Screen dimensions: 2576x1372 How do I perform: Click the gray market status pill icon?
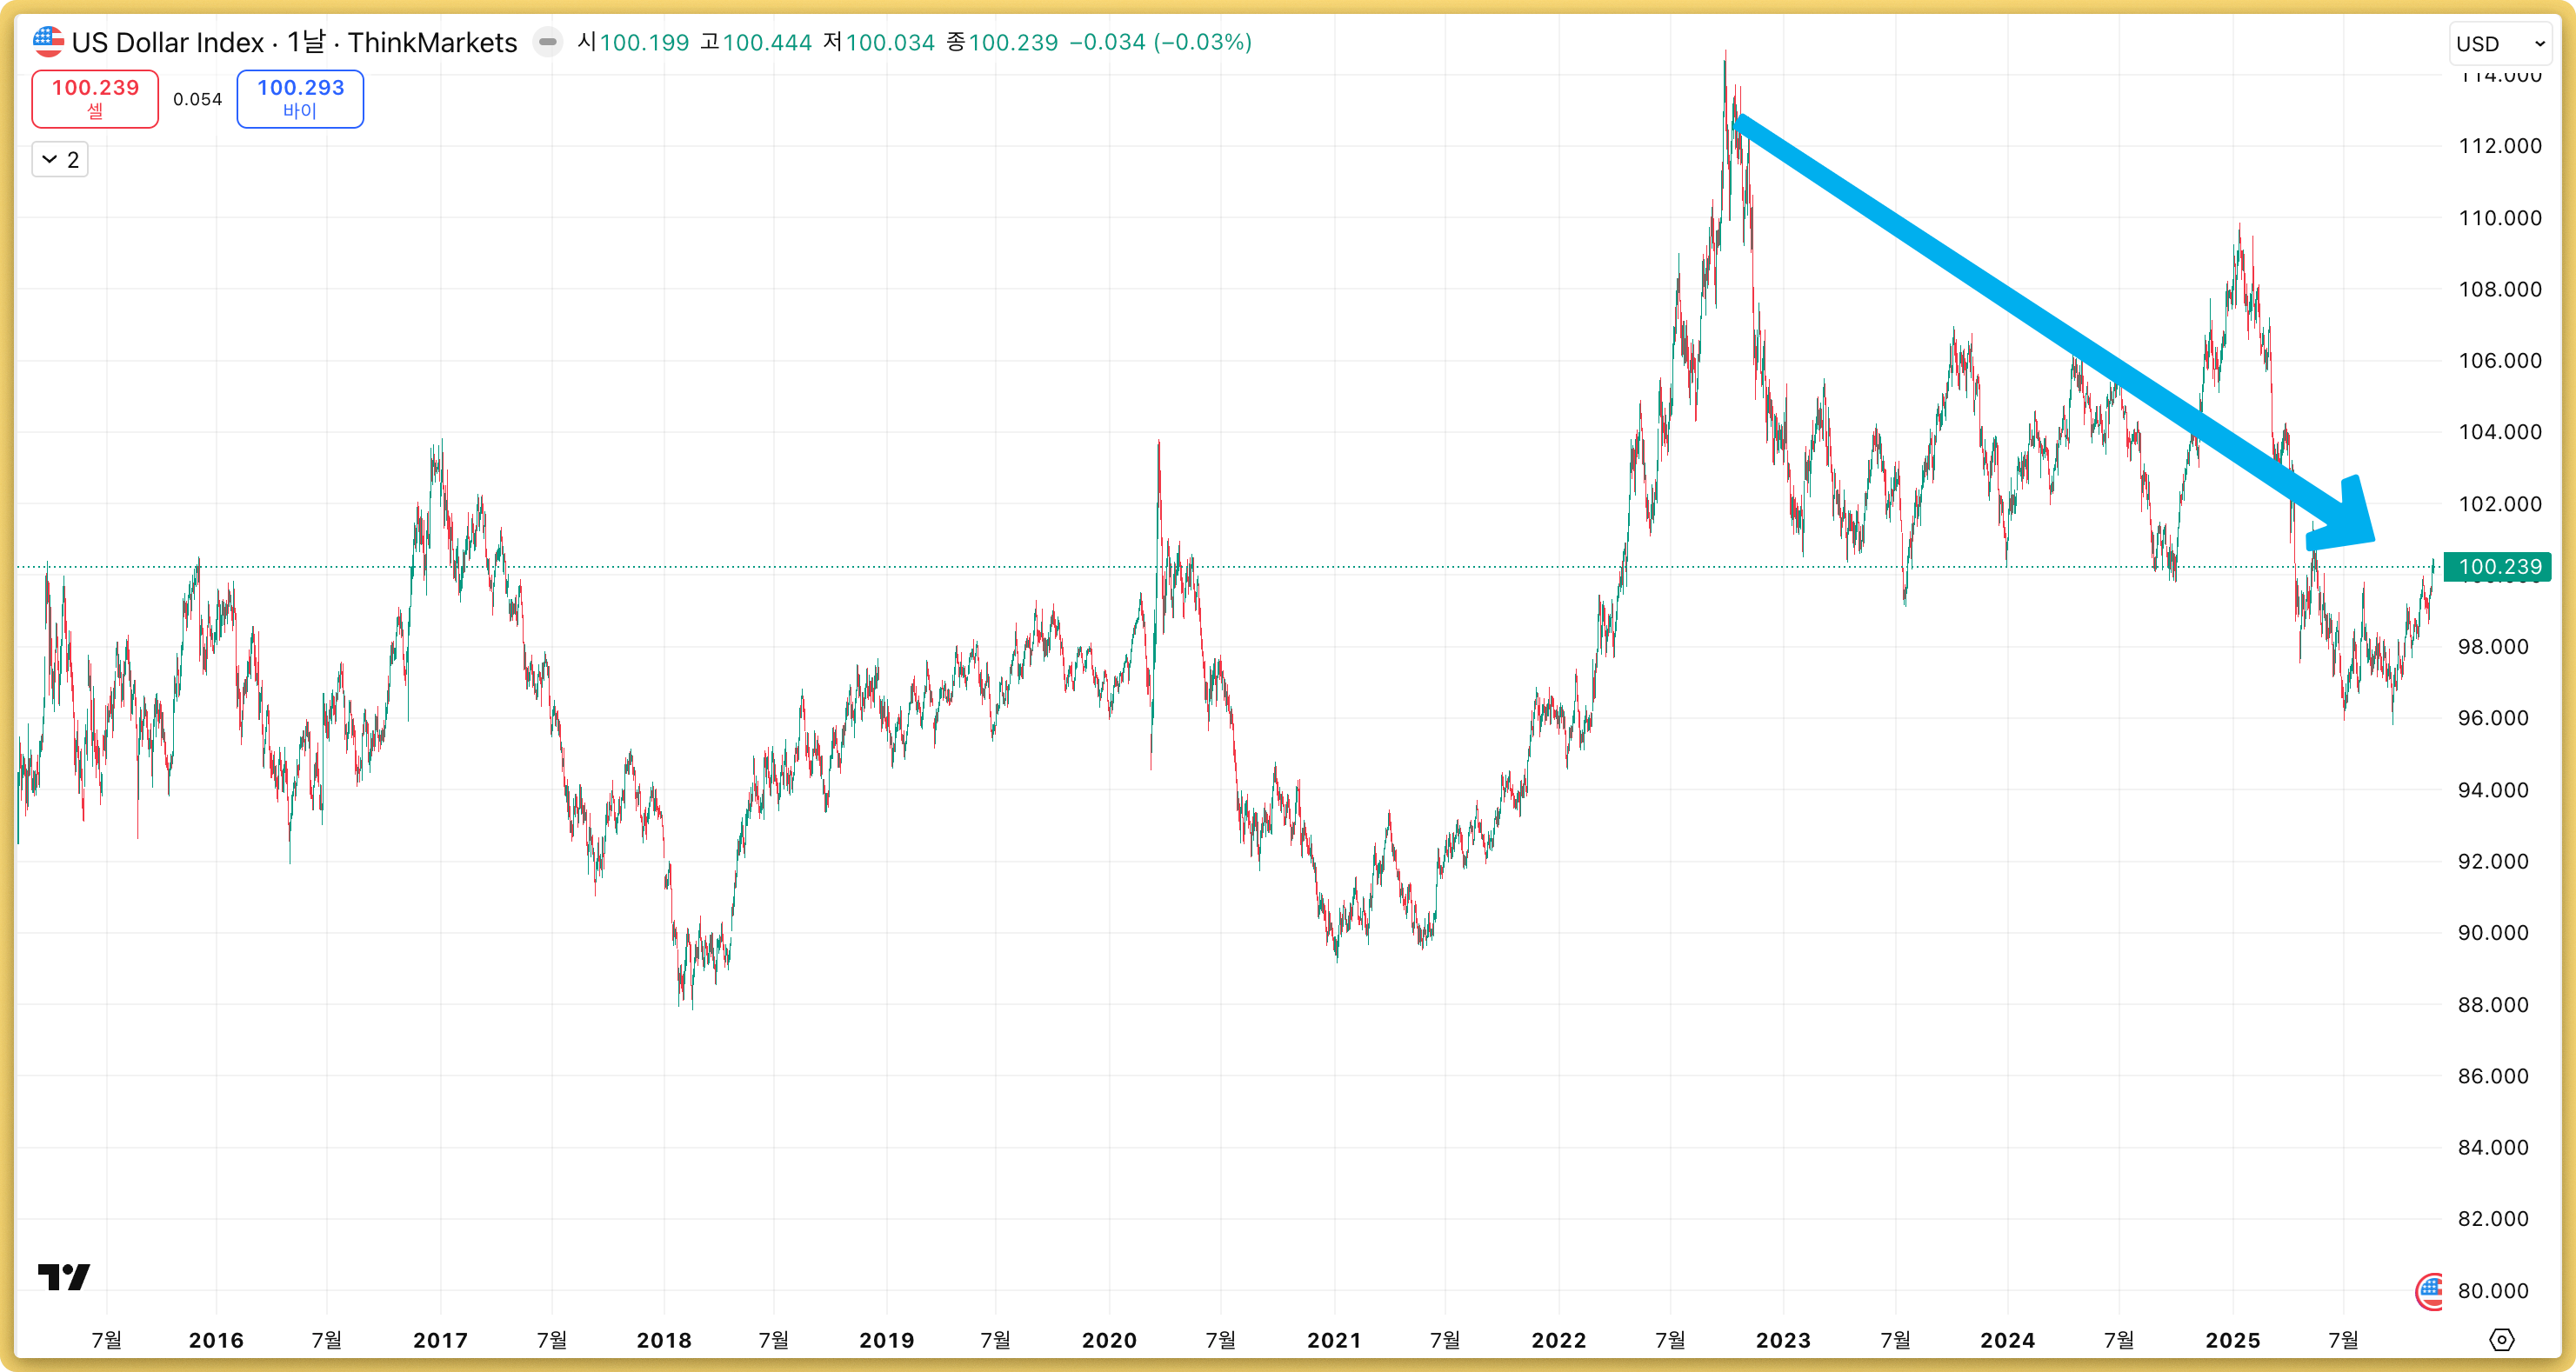tap(547, 42)
